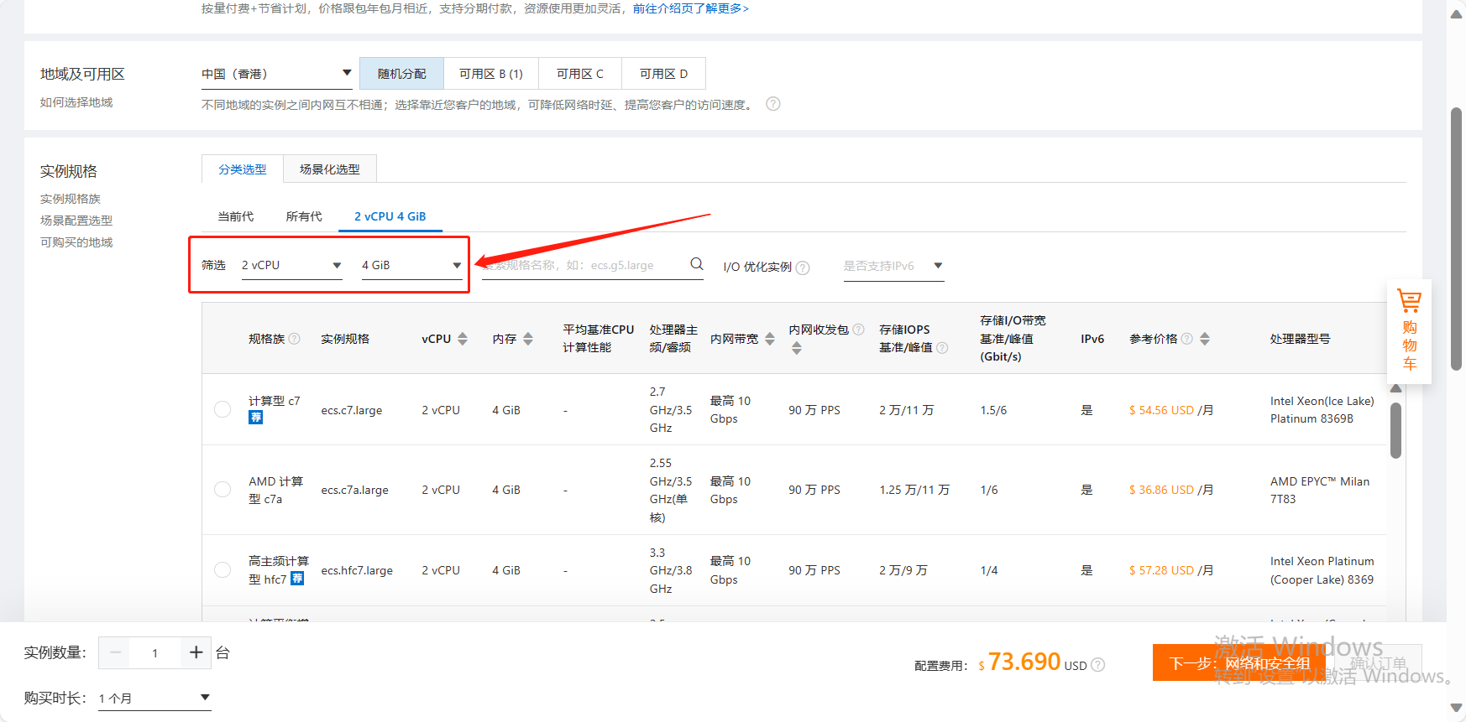Image resolution: width=1466 pixels, height=722 pixels.
Task: Switch to 所有代 tab
Action: pos(304,216)
